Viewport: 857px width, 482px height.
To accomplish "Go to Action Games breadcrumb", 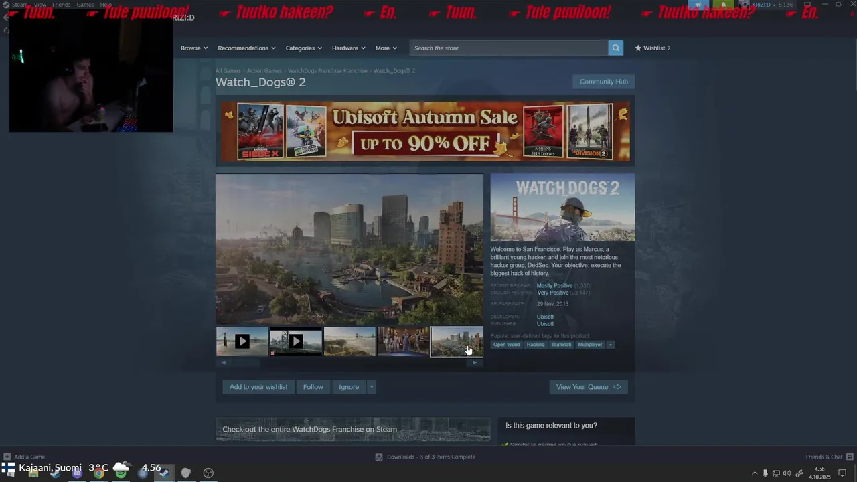I will (x=264, y=71).
